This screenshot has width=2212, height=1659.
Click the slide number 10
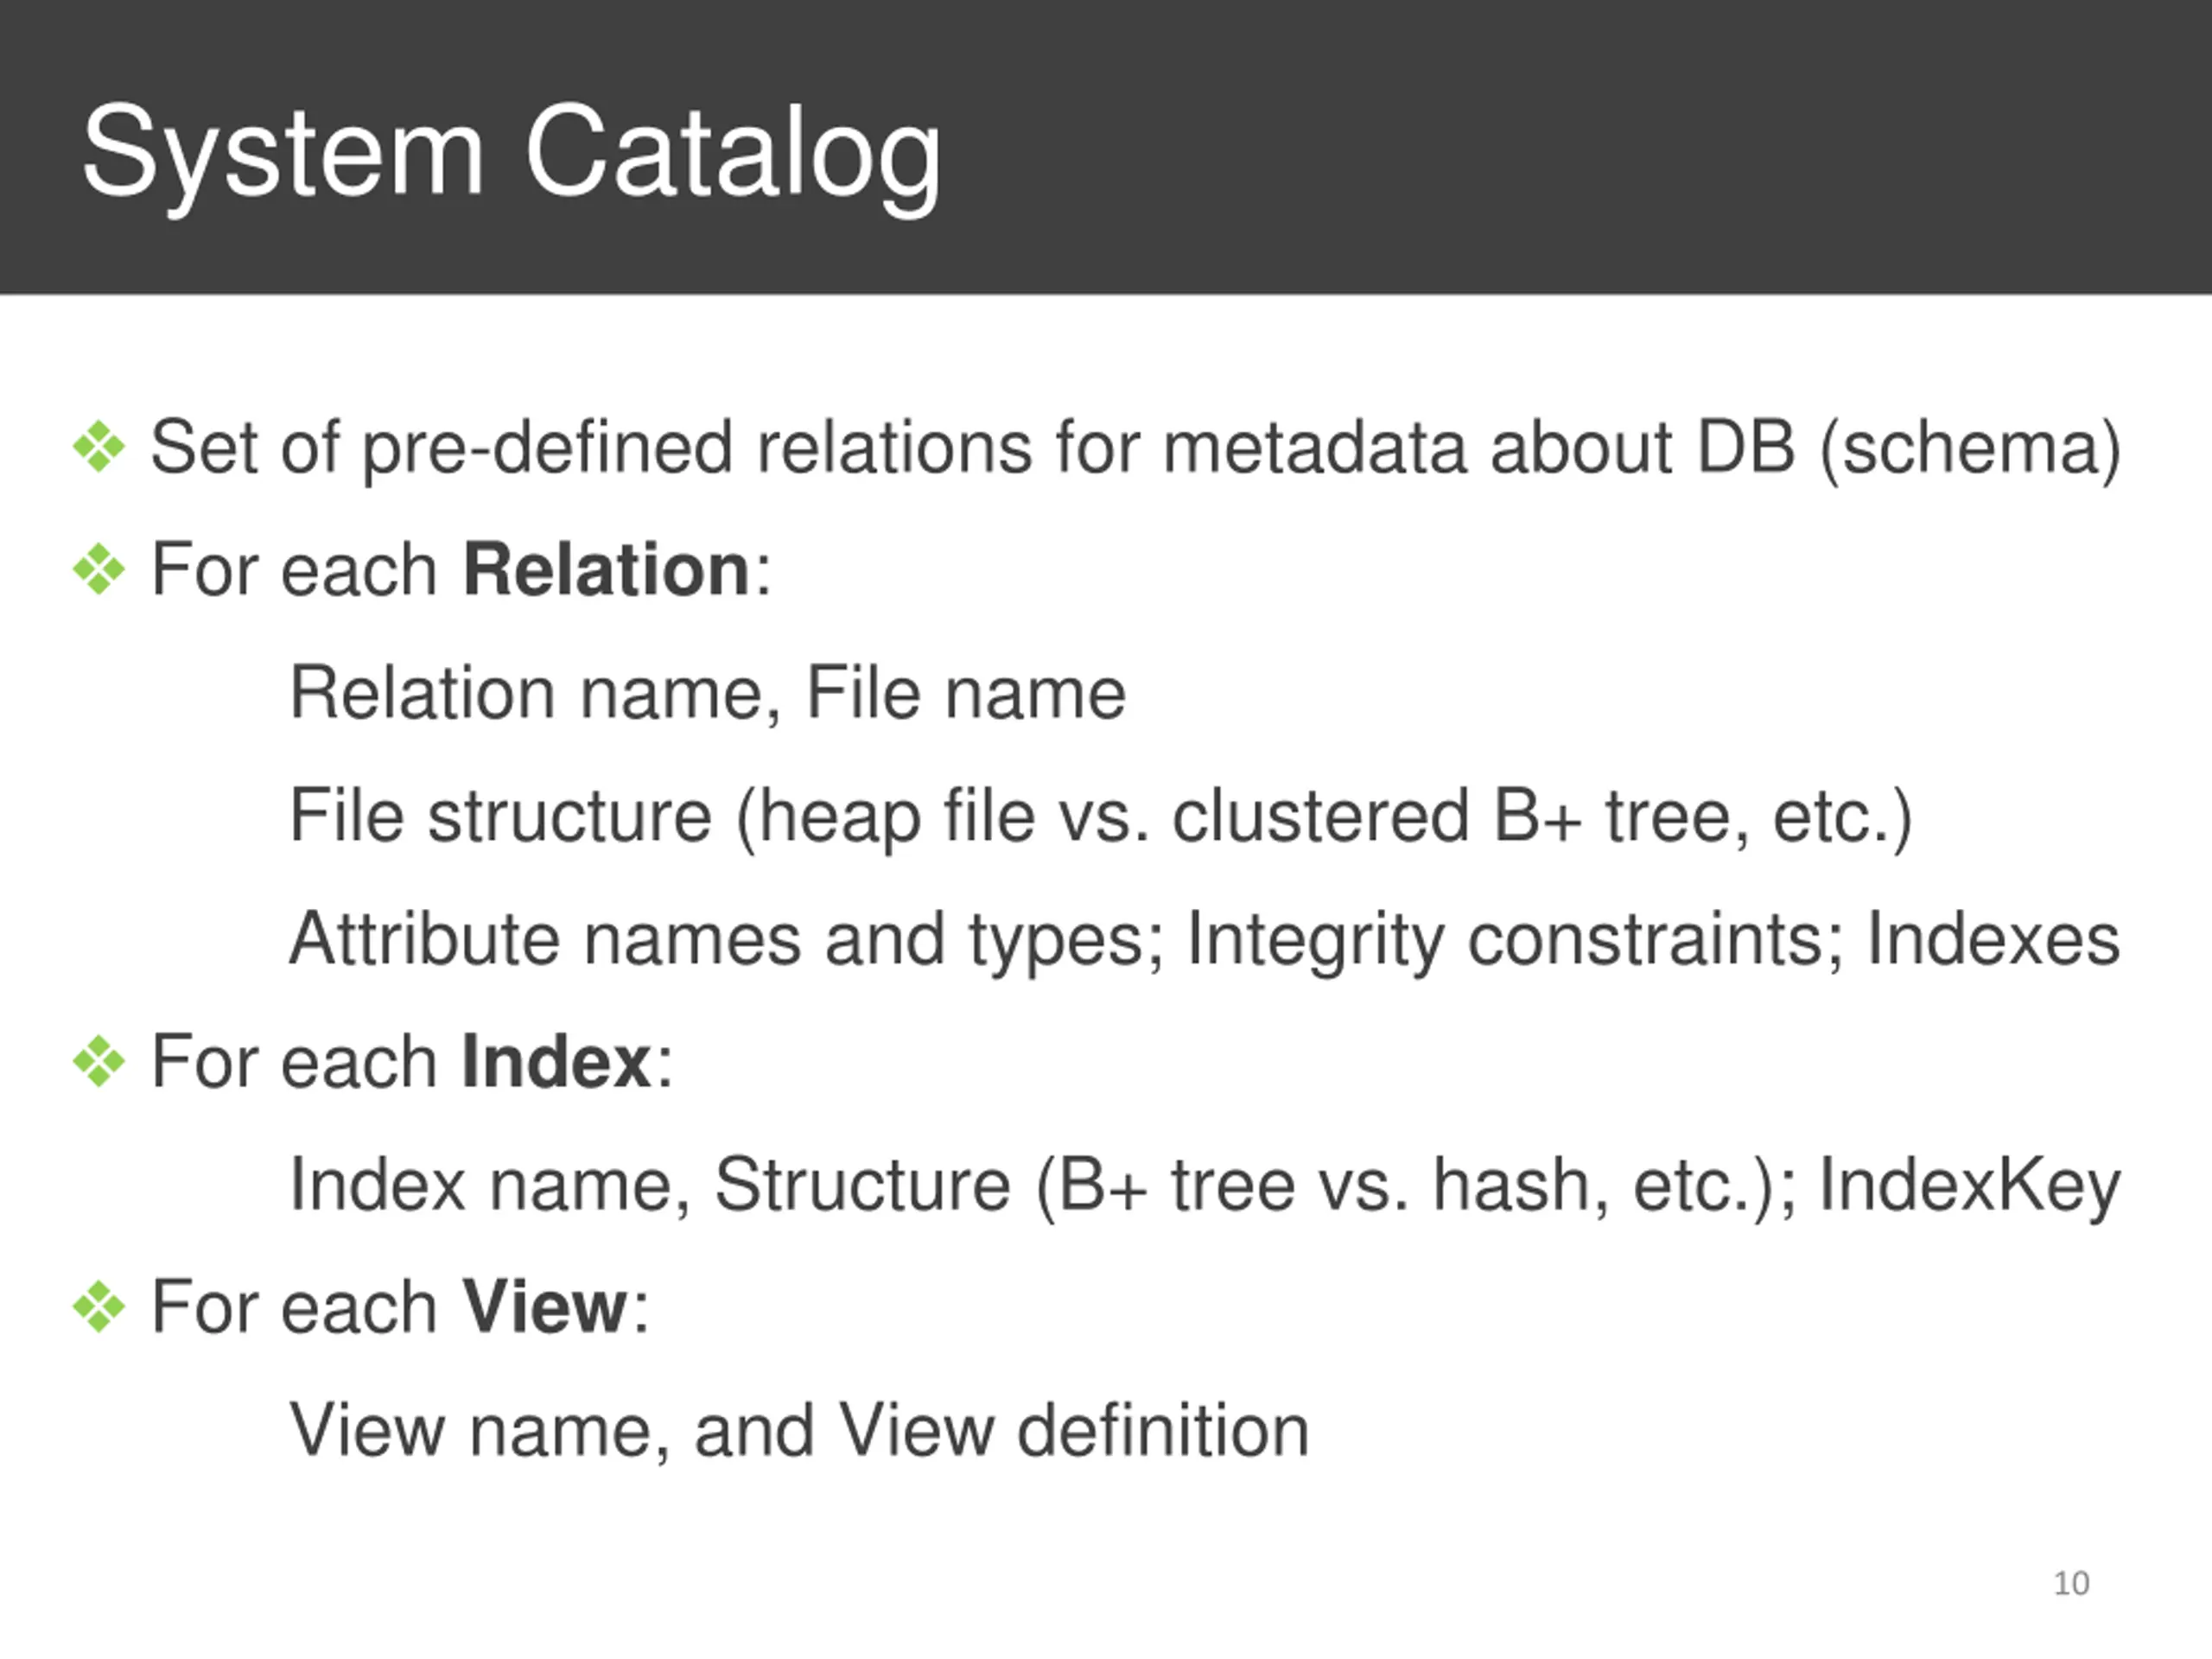point(2071,1583)
